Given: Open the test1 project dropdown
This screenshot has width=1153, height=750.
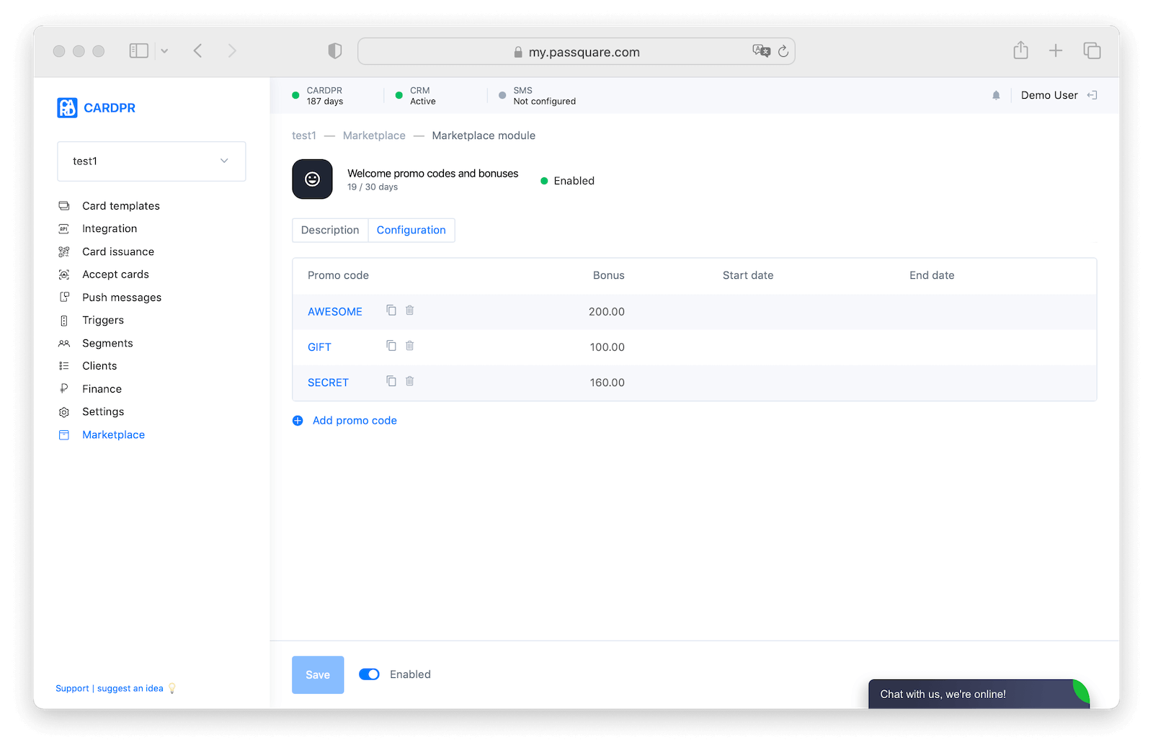Looking at the screenshot, I should pos(151,161).
